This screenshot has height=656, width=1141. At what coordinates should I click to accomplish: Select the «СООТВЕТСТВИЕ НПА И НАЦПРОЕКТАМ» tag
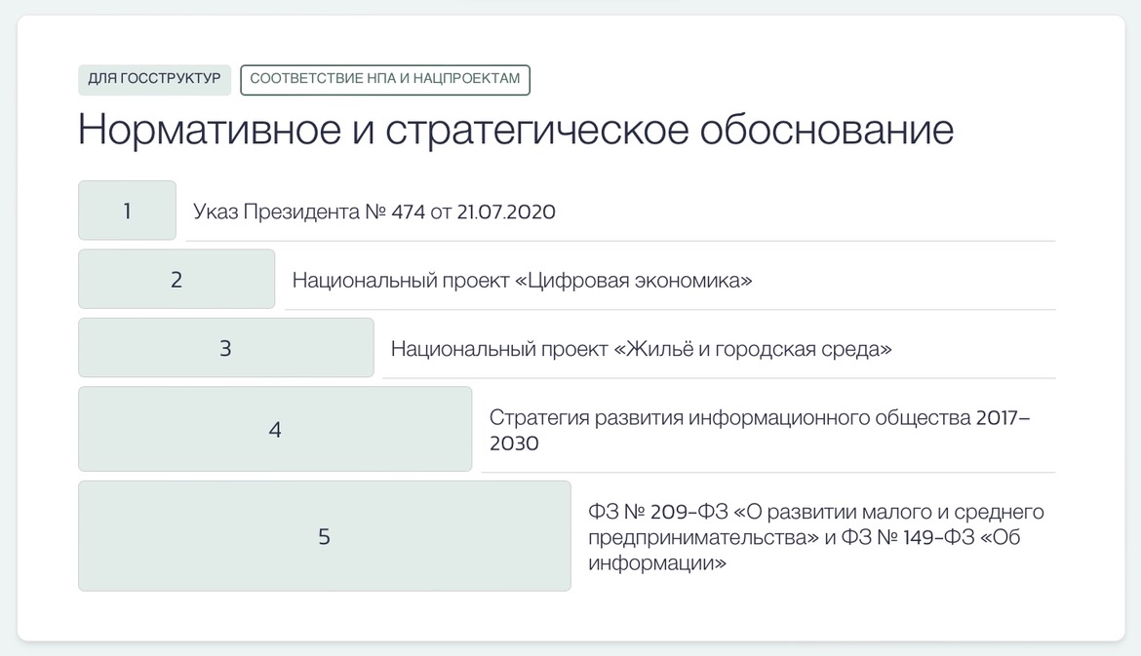(385, 79)
